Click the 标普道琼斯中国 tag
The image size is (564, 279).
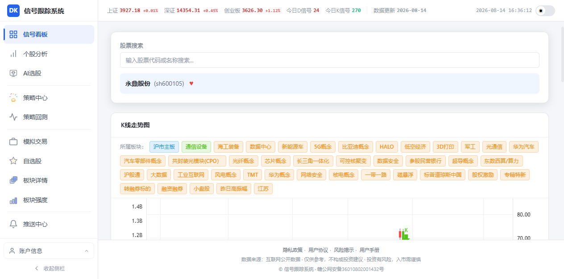point(443,175)
